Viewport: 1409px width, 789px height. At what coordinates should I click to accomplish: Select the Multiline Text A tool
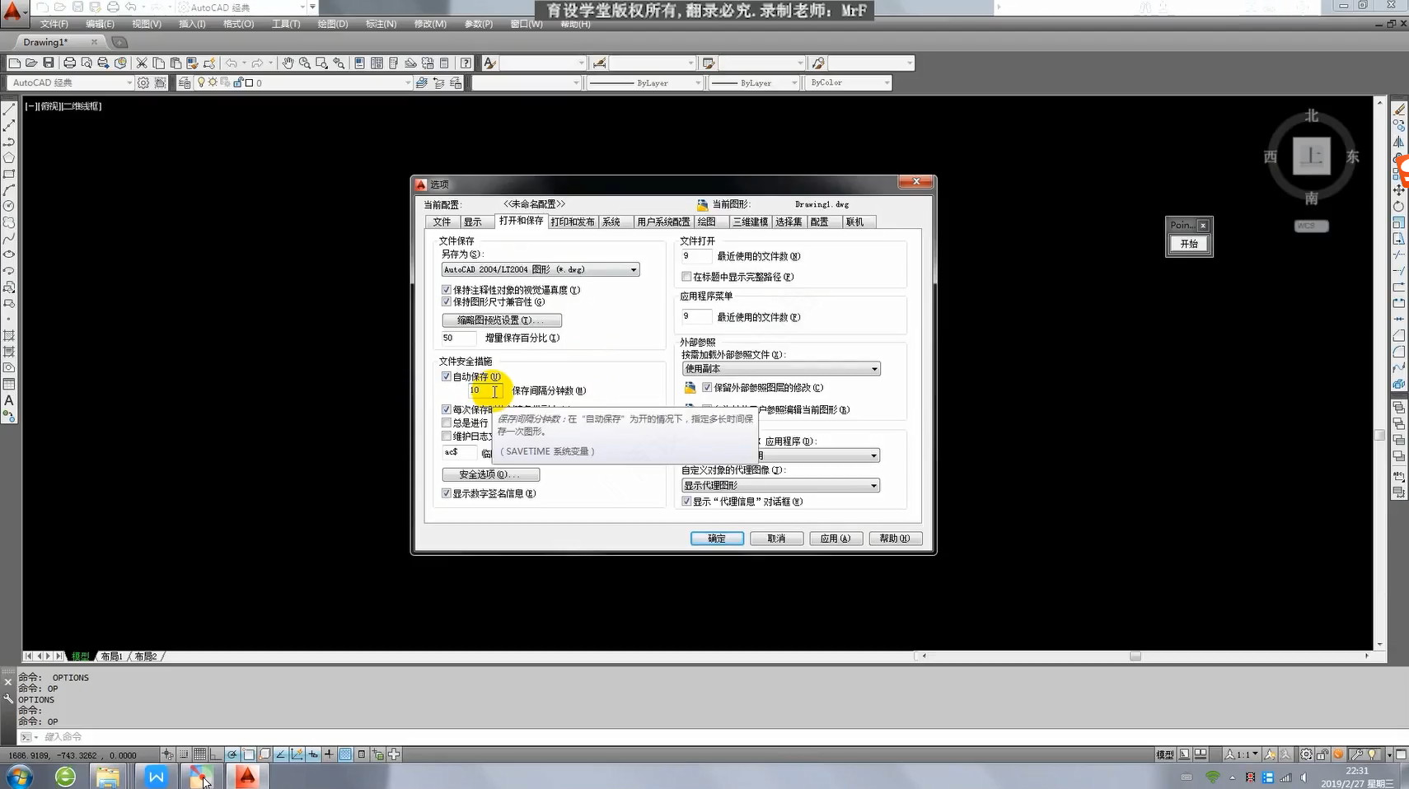[x=9, y=400]
